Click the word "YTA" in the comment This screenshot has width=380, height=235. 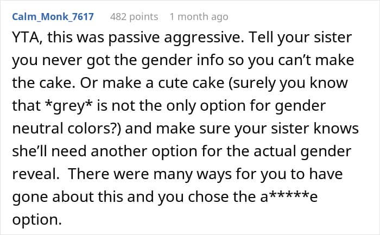pyautogui.click(x=29, y=40)
